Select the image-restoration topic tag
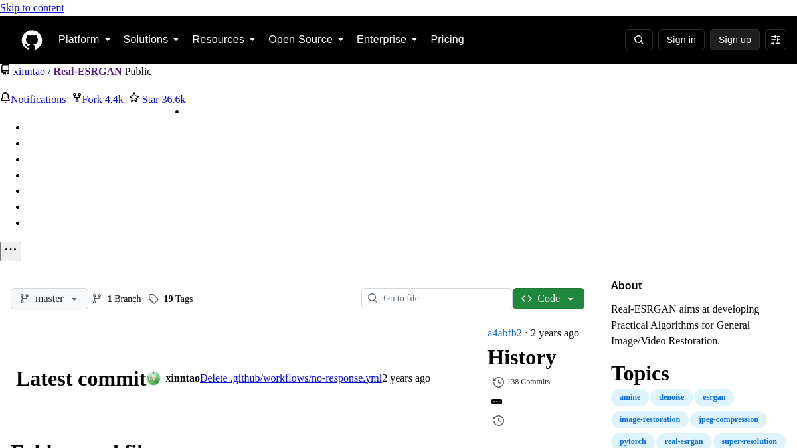Screen dimensions: 797x448 click(650, 420)
